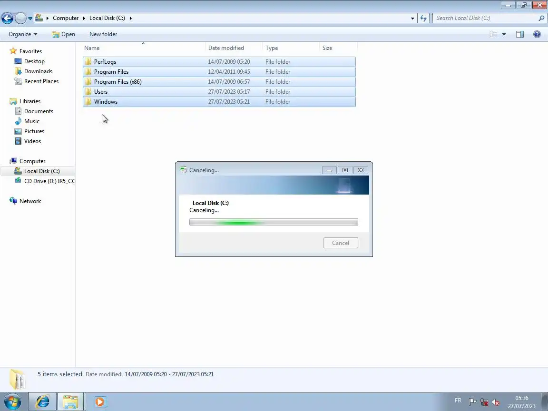Open the Windows Start menu

pyautogui.click(x=12, y=401)
